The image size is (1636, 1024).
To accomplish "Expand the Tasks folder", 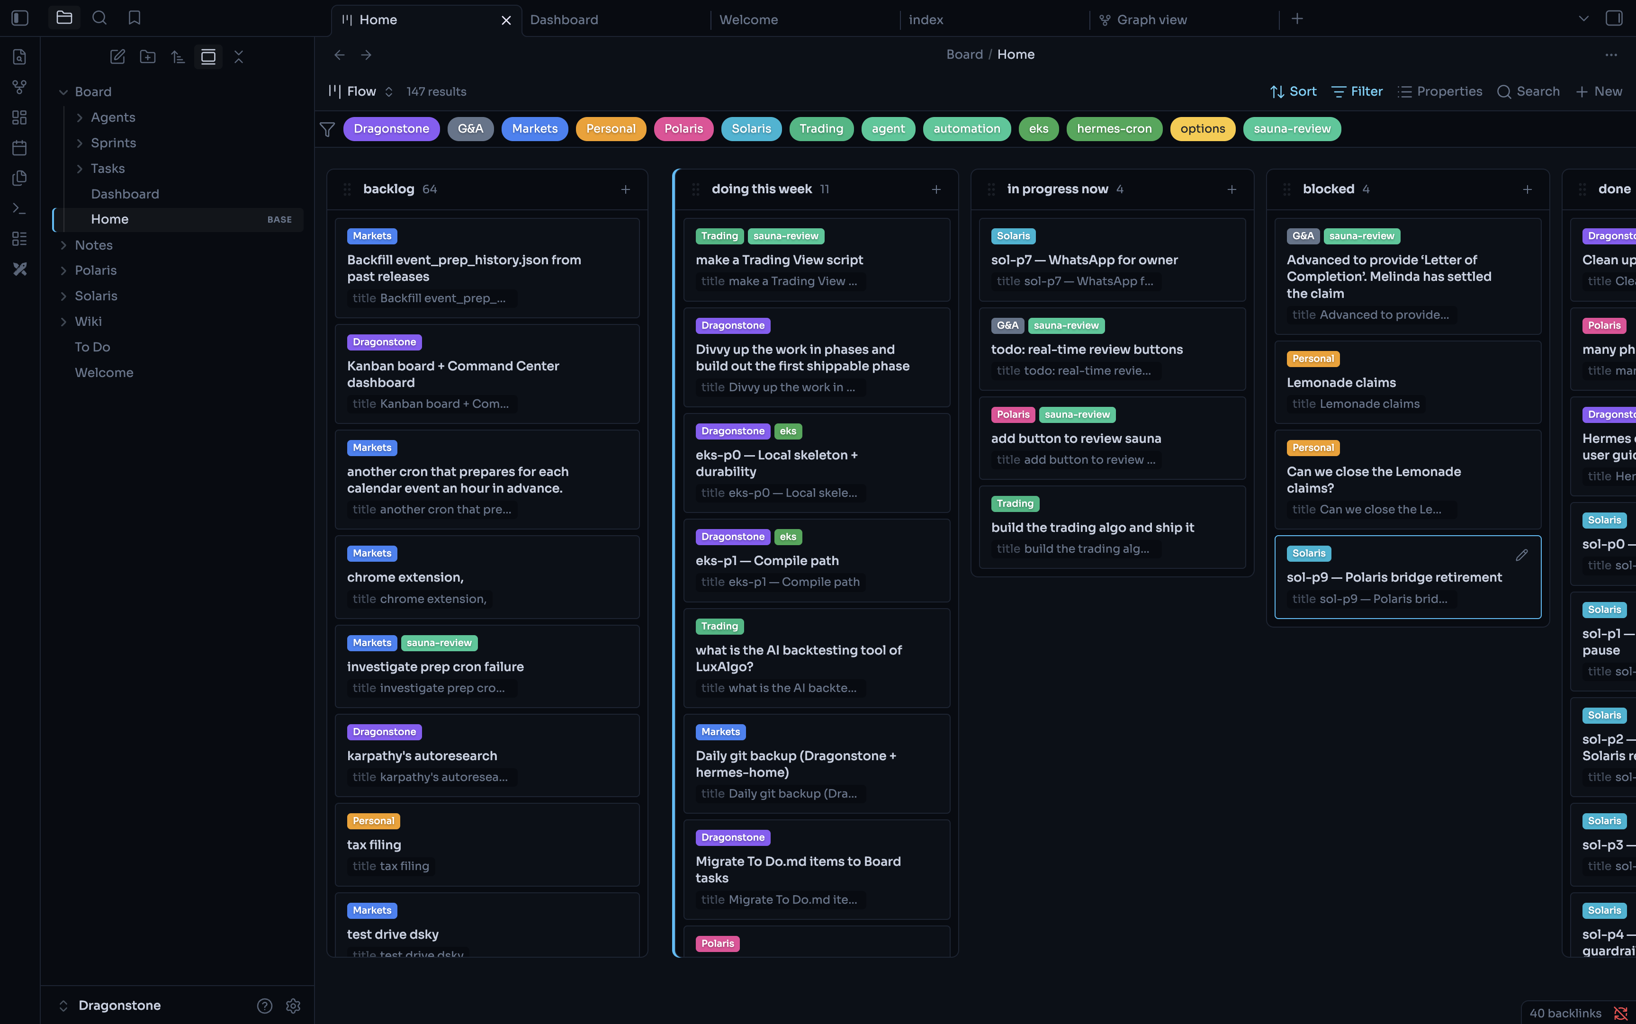I will tap(80, 169).
